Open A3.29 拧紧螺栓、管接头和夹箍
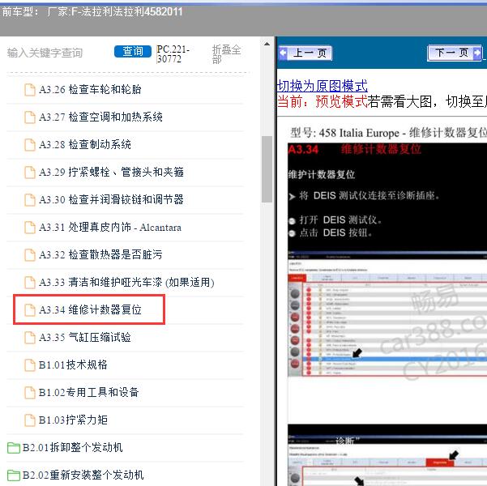The height and width of the screenshot is (486, 487). point(111,172)
